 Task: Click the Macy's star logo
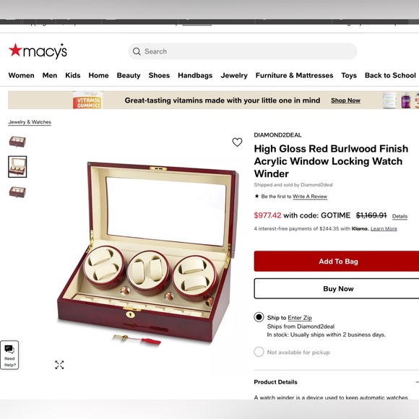(x=38, y=51)
